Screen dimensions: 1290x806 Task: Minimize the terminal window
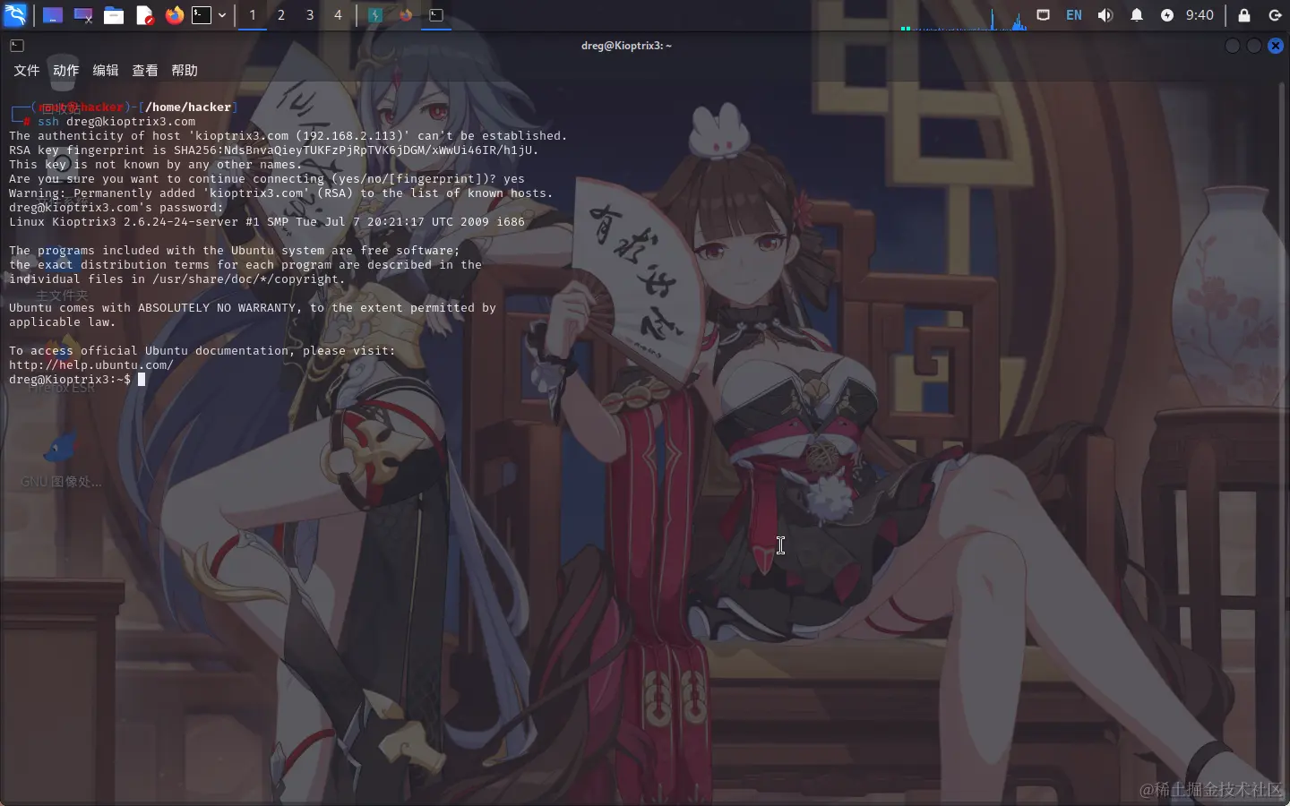1233,46
